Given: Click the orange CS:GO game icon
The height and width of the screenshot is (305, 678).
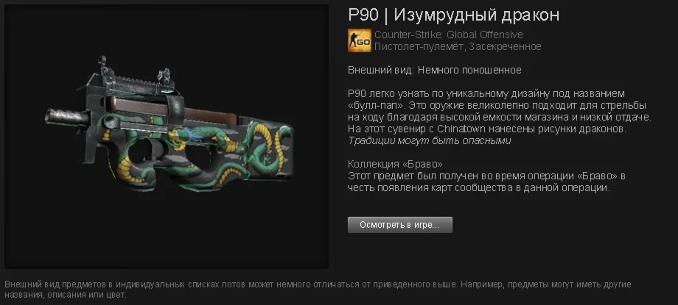Looking at the screenshot, I should [360, 40].
